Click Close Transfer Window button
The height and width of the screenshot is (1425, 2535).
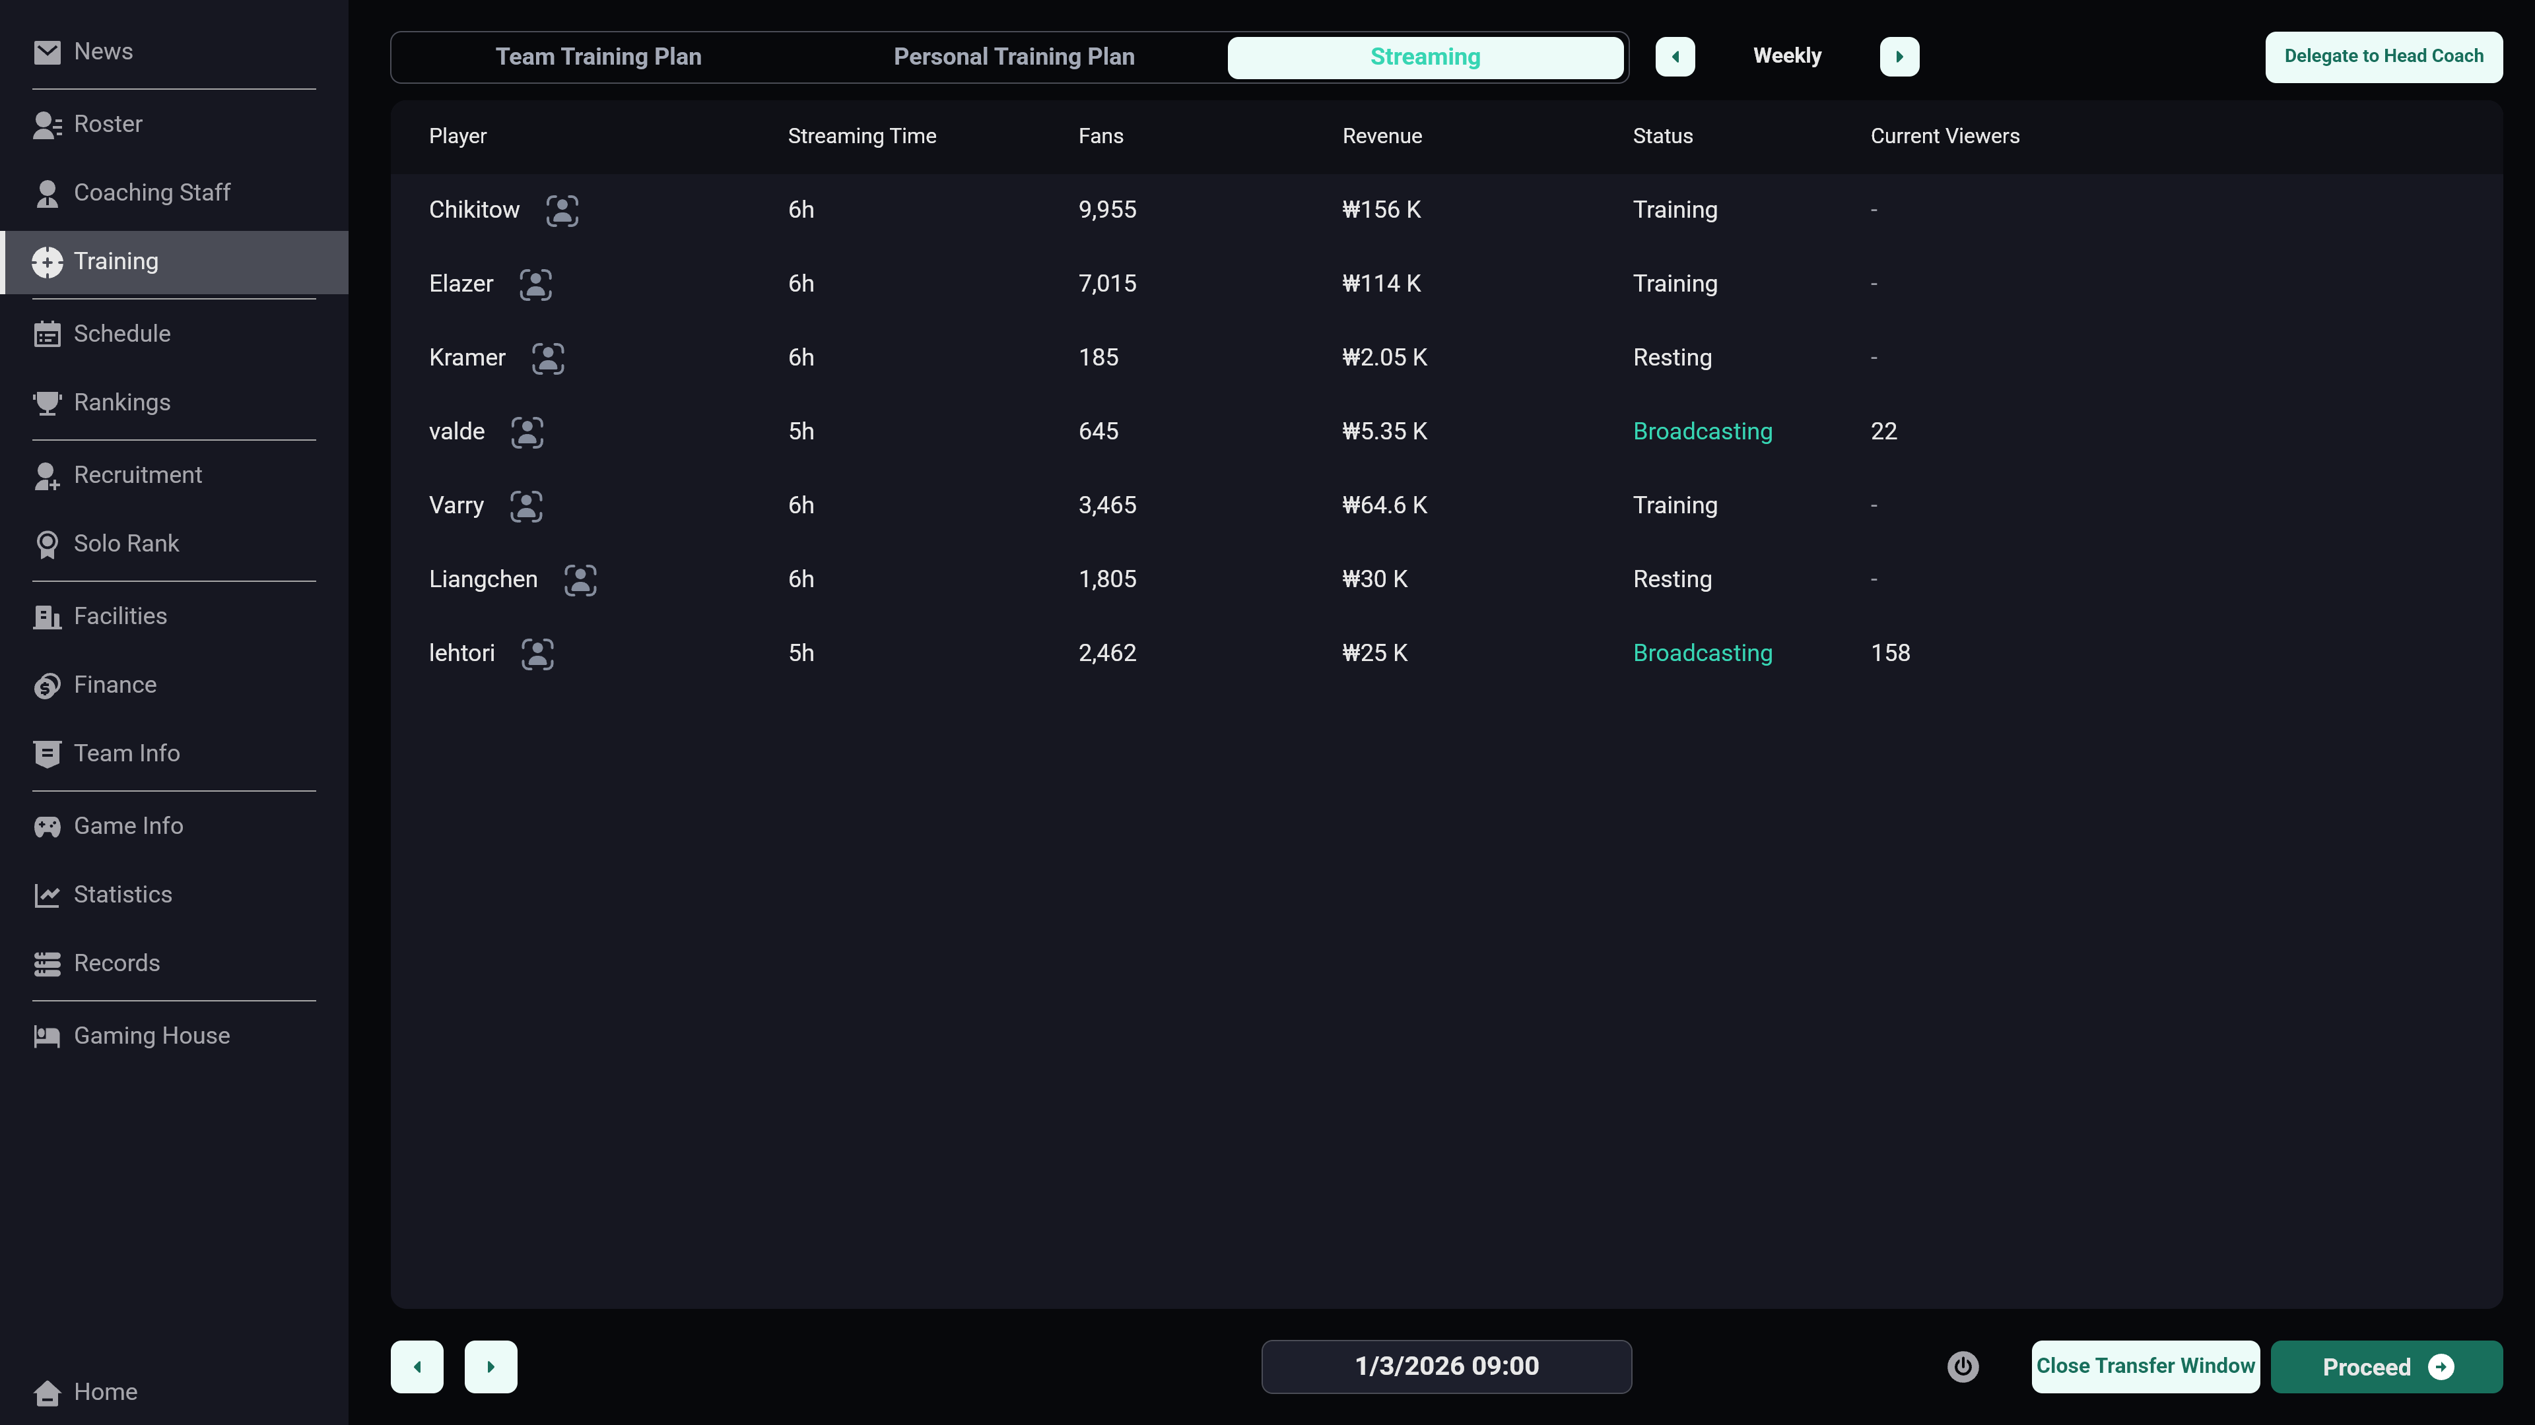pyautogui.click(x=2144, y=1366)
